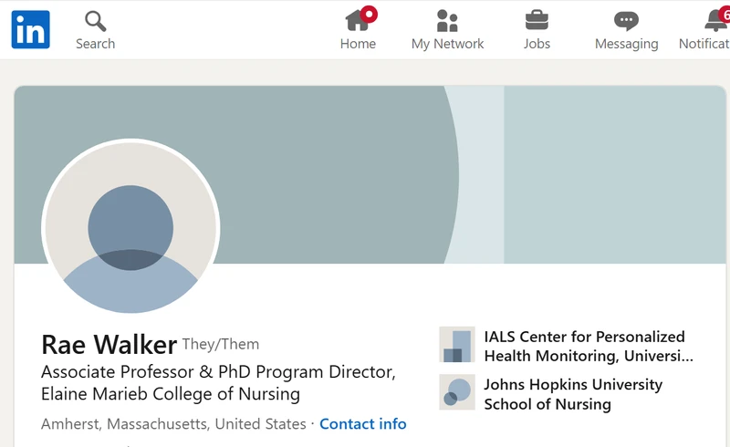The image size is (730, 447).
Task: Select the Messaging label in navigation
Action: click(626, 44)
